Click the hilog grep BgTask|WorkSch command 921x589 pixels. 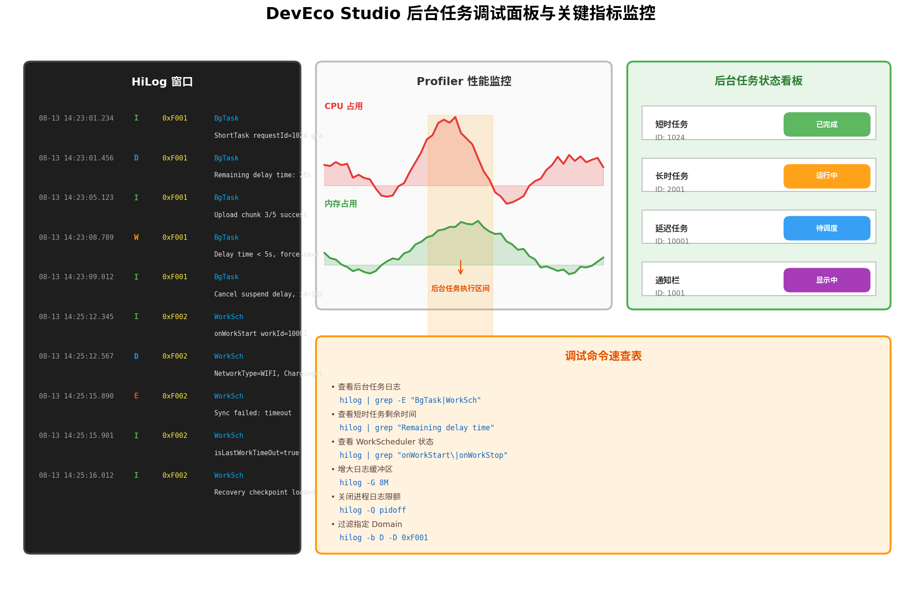(x=410, y=401)
